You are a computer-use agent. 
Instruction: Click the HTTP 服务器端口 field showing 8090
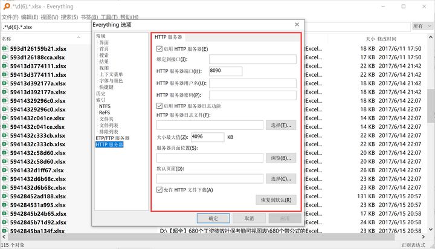pos(225,71)
